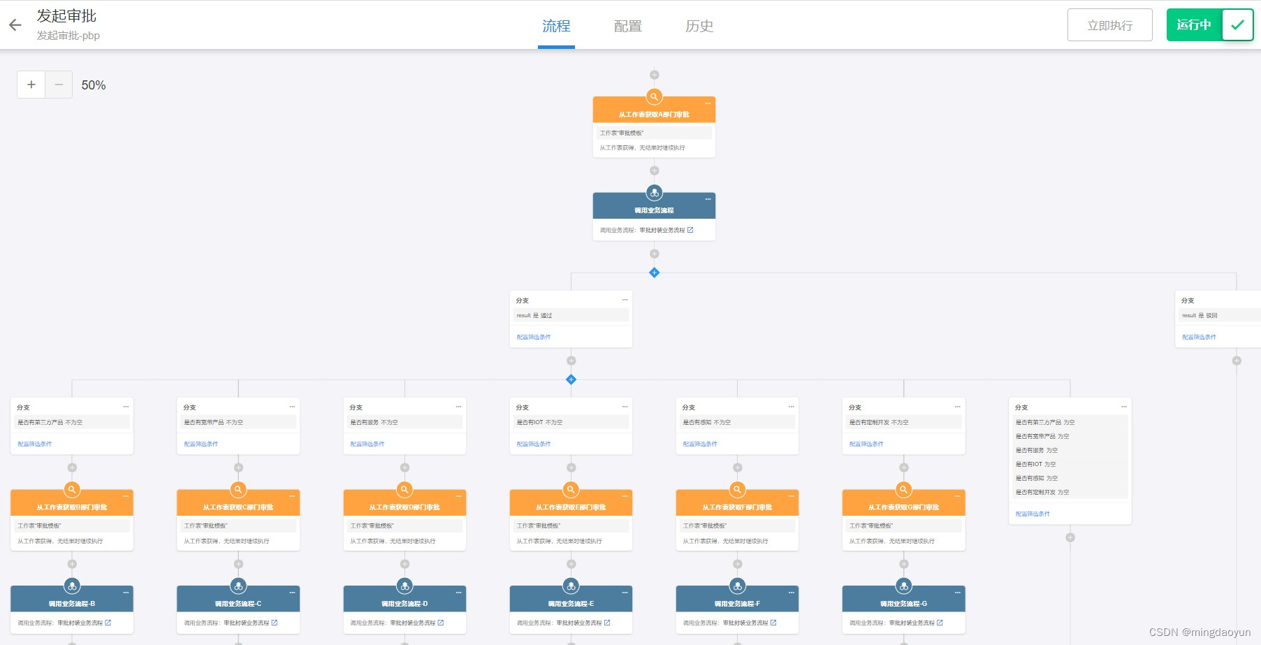Screen dimensions: 1261x645
Task: Open the 历史 tab
Action: coord(699,26)
